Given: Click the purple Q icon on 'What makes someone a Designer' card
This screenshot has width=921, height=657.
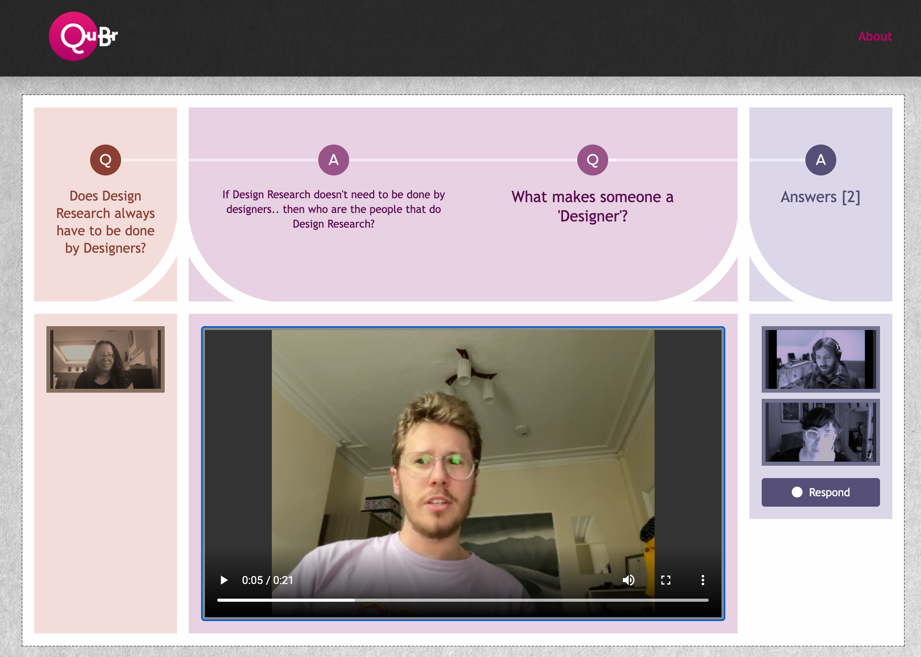Looking at the screenshot, I should [592, 160].
